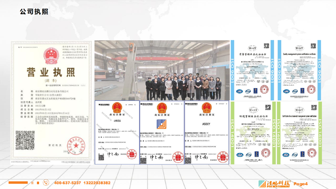The width and height of the screenshot is (336, 189).
Task: Click the long orange bar in footer
Action: point(18,183)
